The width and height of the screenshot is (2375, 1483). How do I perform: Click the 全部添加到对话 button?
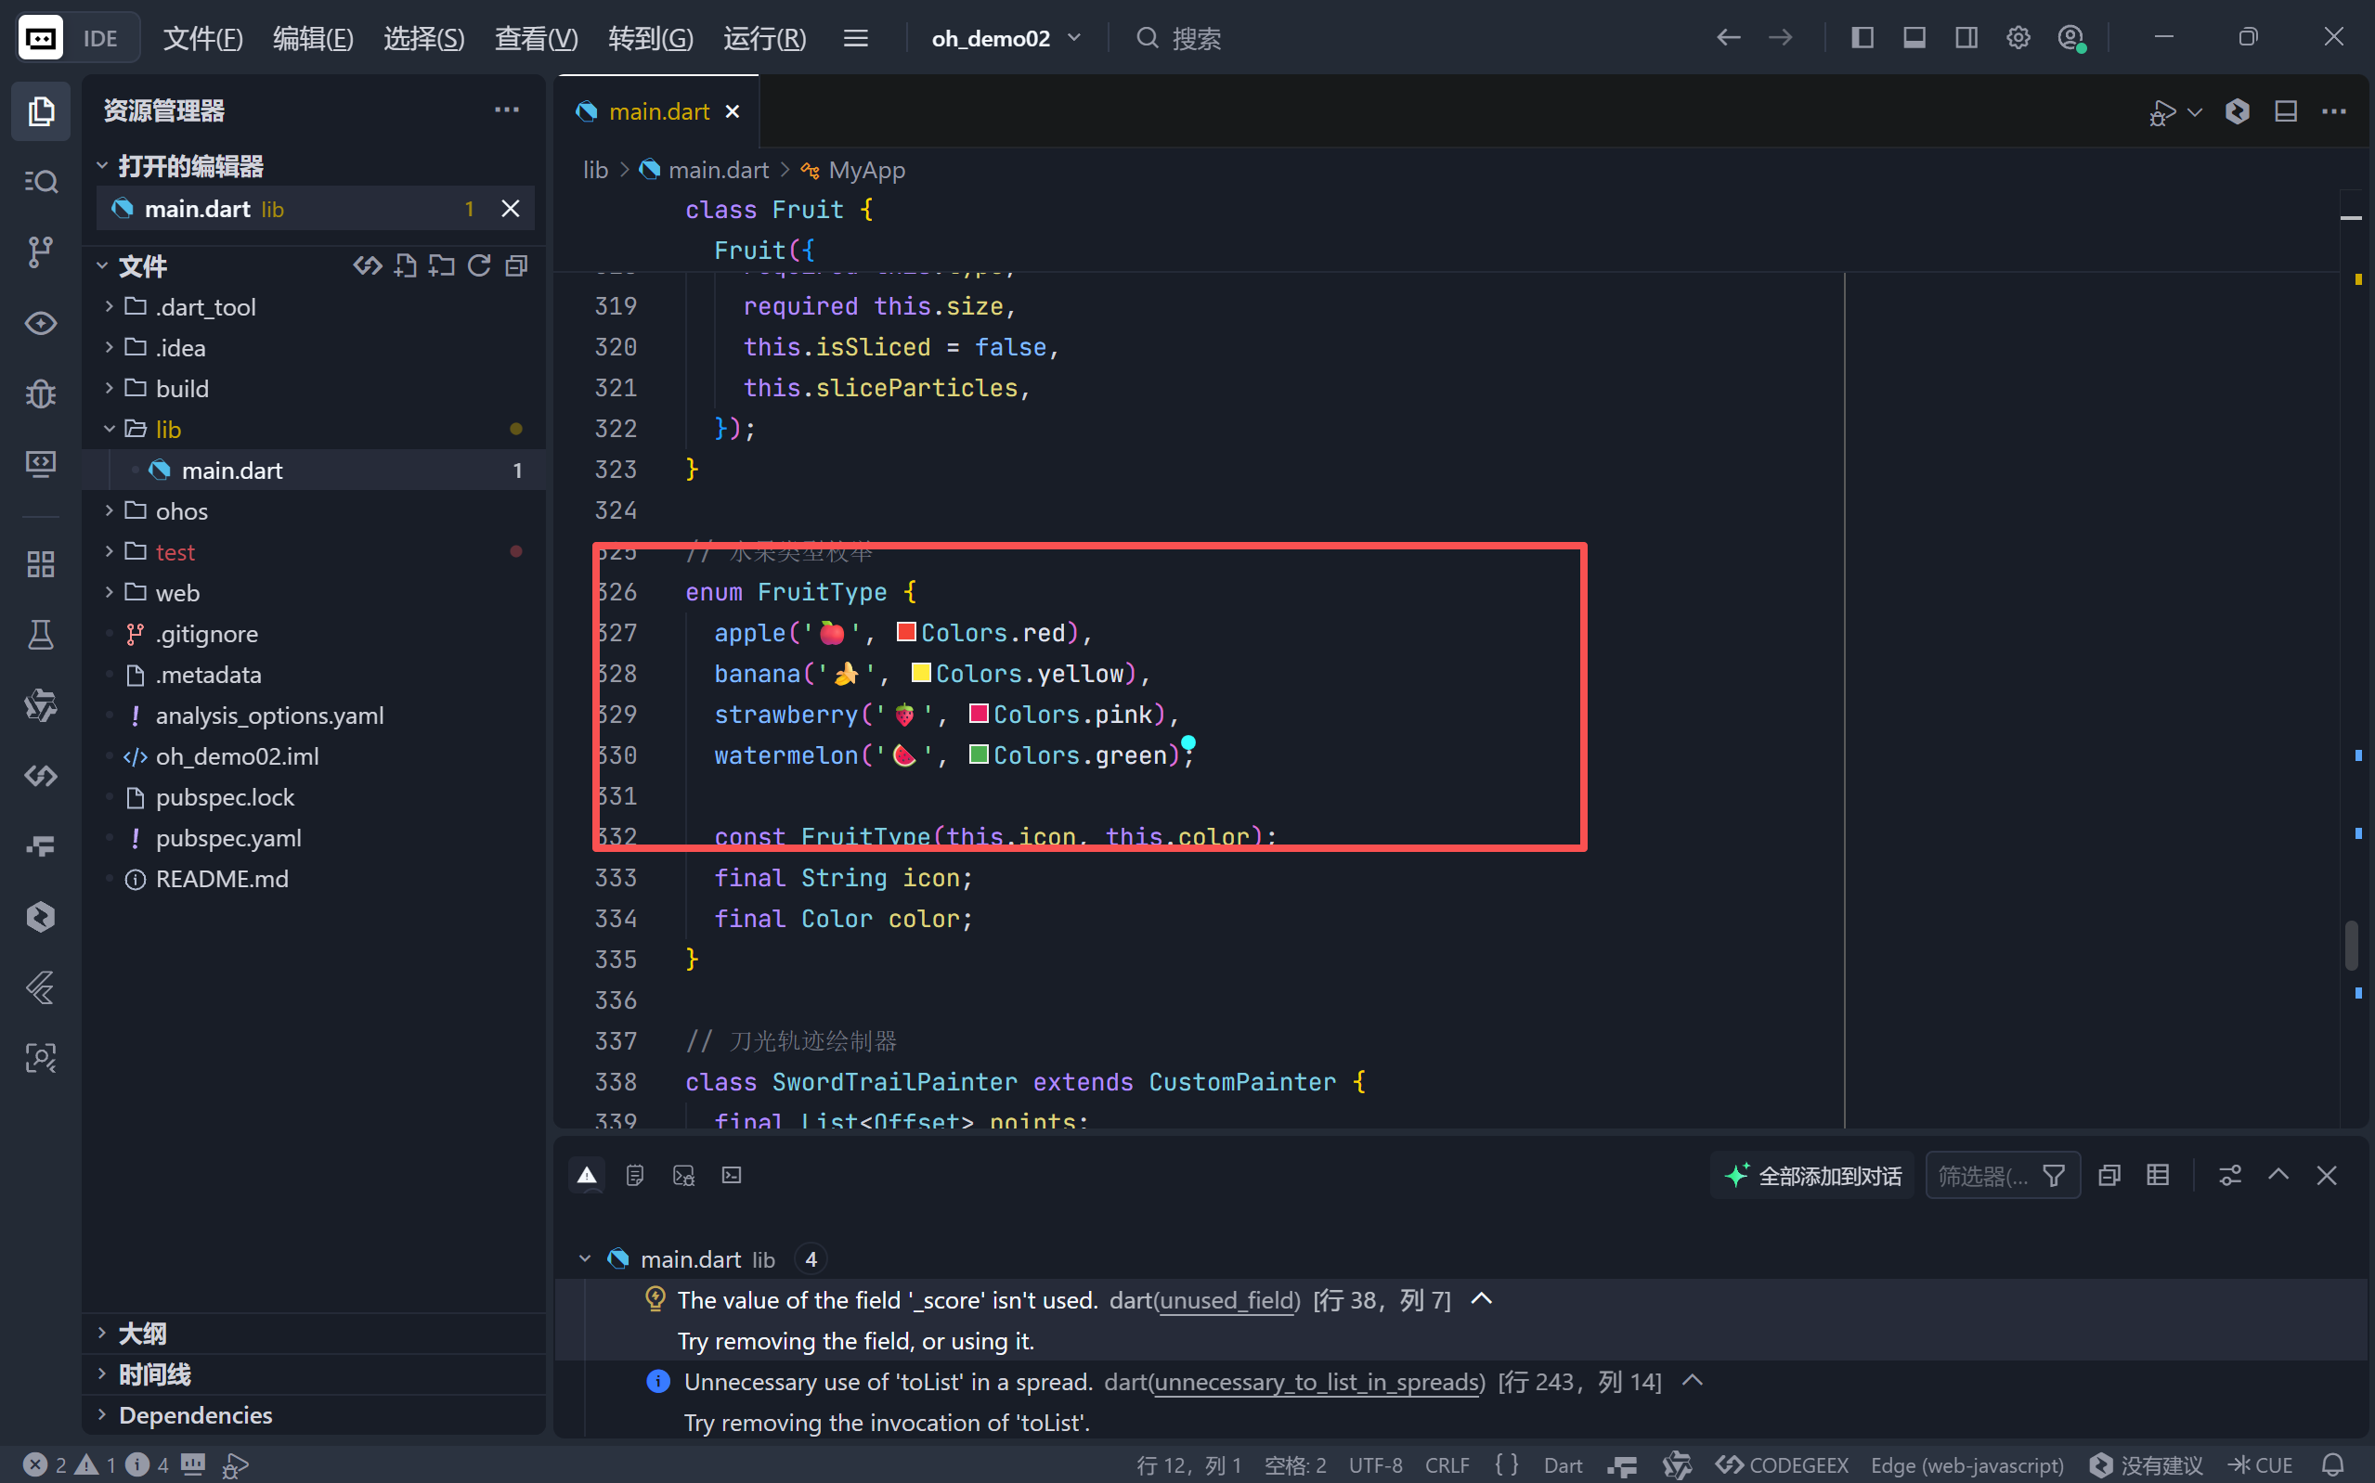pyautogui.click(x=1813, y=1175)
